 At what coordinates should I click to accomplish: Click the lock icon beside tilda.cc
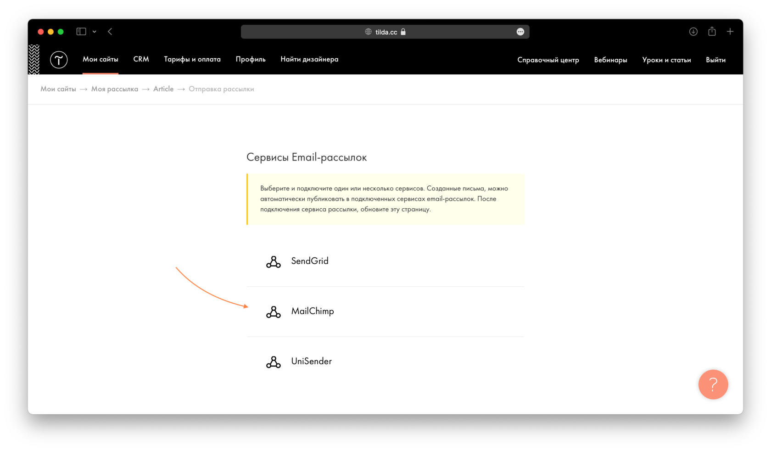[403, 32]
